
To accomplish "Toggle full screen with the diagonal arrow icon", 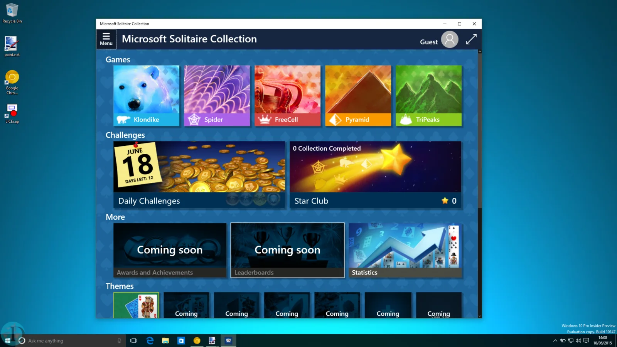I will pyautogui.click(x=471, y=39).
